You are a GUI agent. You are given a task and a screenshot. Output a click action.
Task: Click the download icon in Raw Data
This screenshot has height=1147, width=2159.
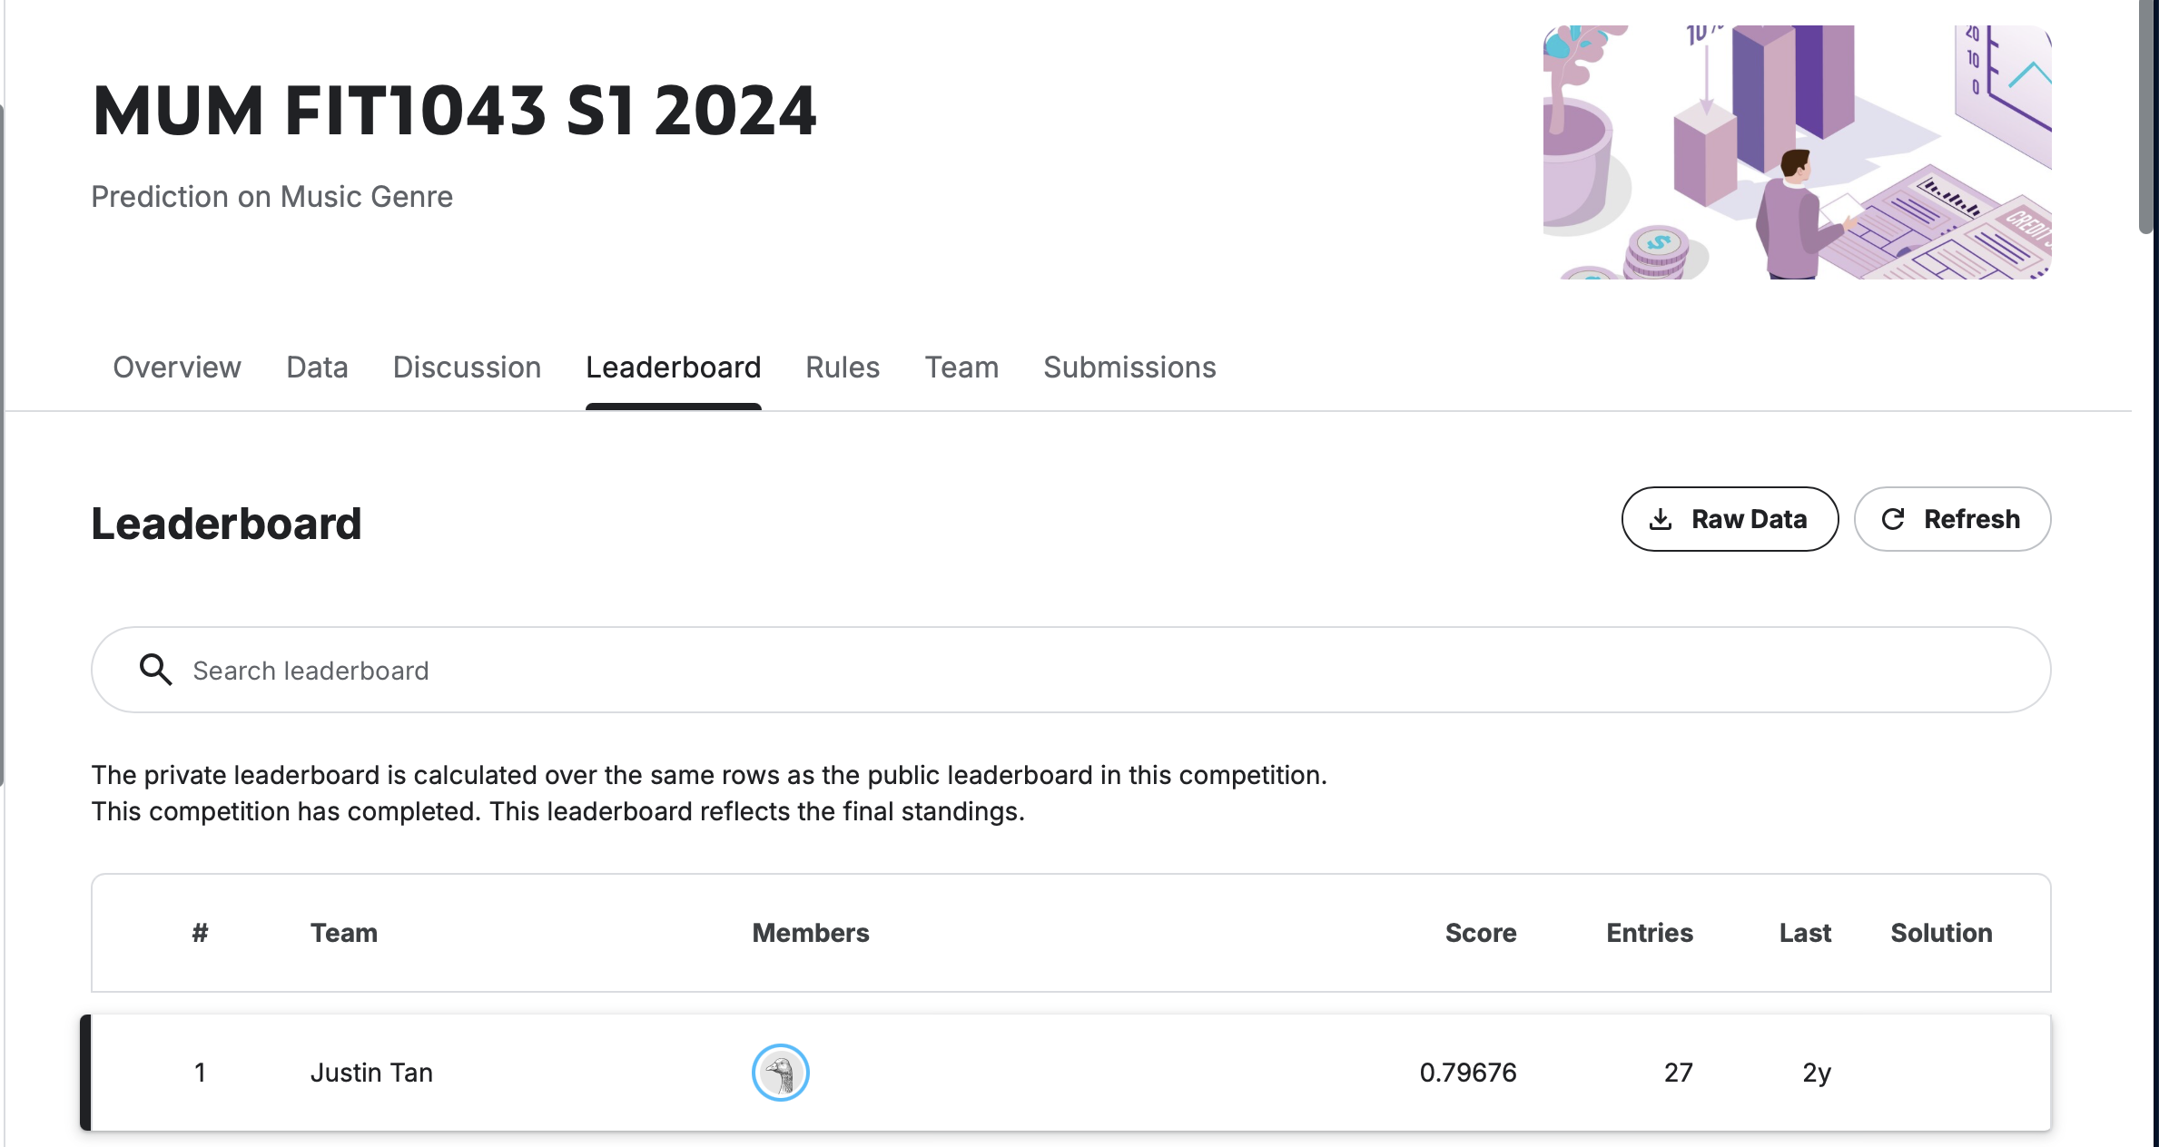[1661, 519]
